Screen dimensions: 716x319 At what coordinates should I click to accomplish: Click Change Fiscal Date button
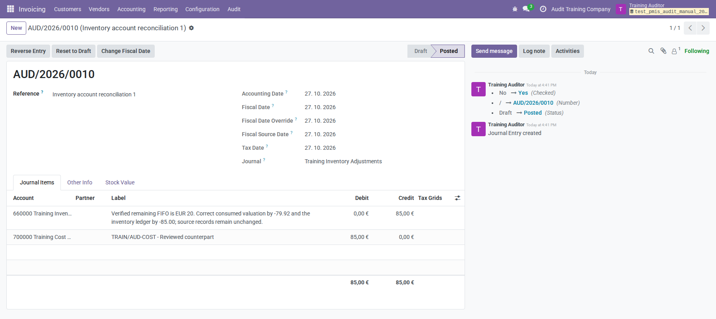[x=126, y=51]
